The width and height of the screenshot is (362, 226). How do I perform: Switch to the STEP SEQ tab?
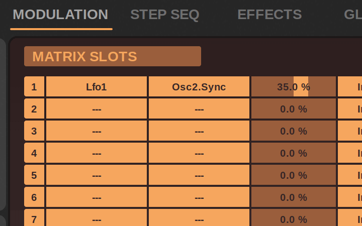coord(164,15)
